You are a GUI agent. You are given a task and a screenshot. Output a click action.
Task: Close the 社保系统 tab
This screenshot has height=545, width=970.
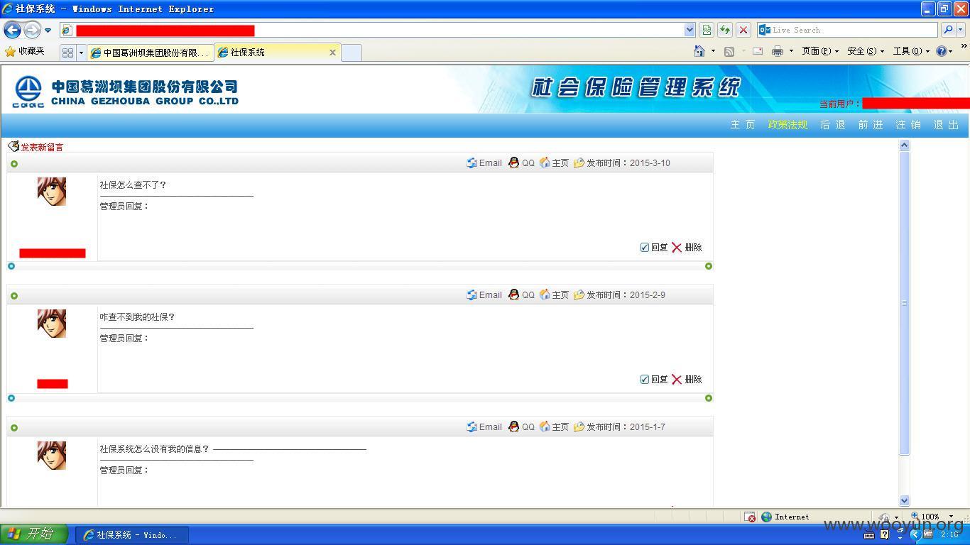click(332, 53)
